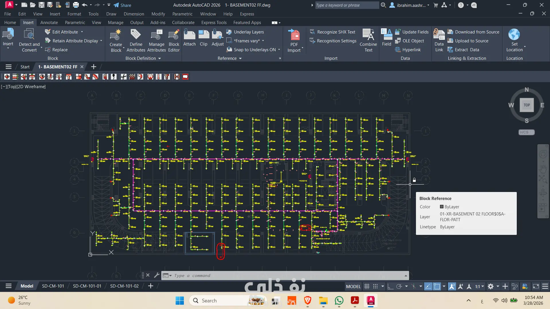This screenshot has width=550, height=309.
Task: Click the Create Block icon
Action: [115, 35]
